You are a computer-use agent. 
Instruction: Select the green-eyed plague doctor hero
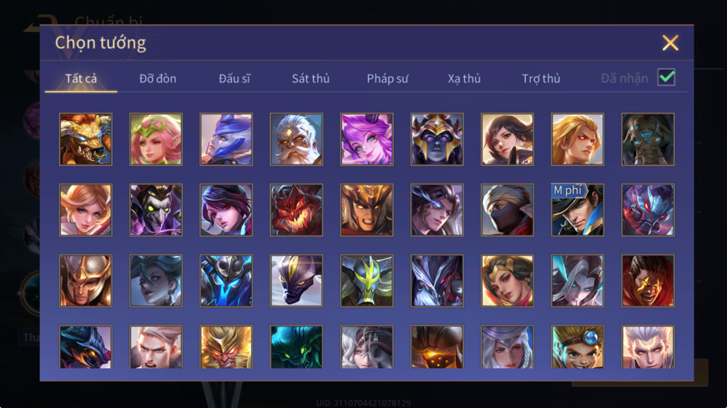coord(156,210)
